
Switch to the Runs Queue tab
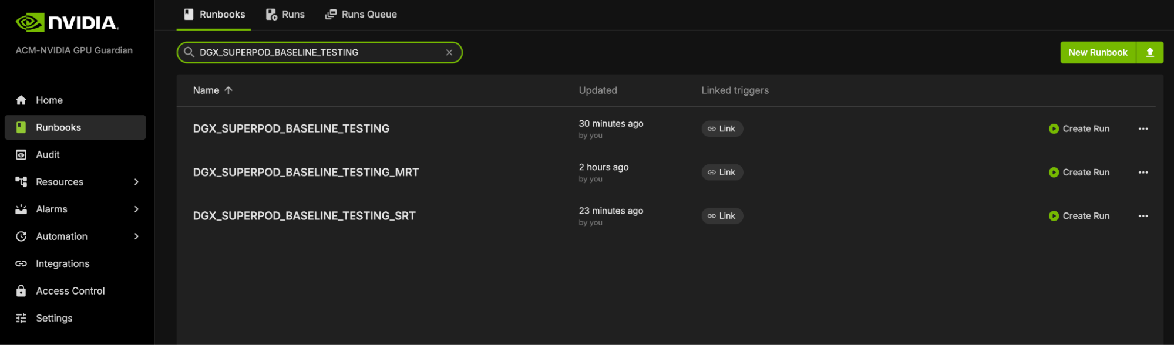click(x=361, y=15)
